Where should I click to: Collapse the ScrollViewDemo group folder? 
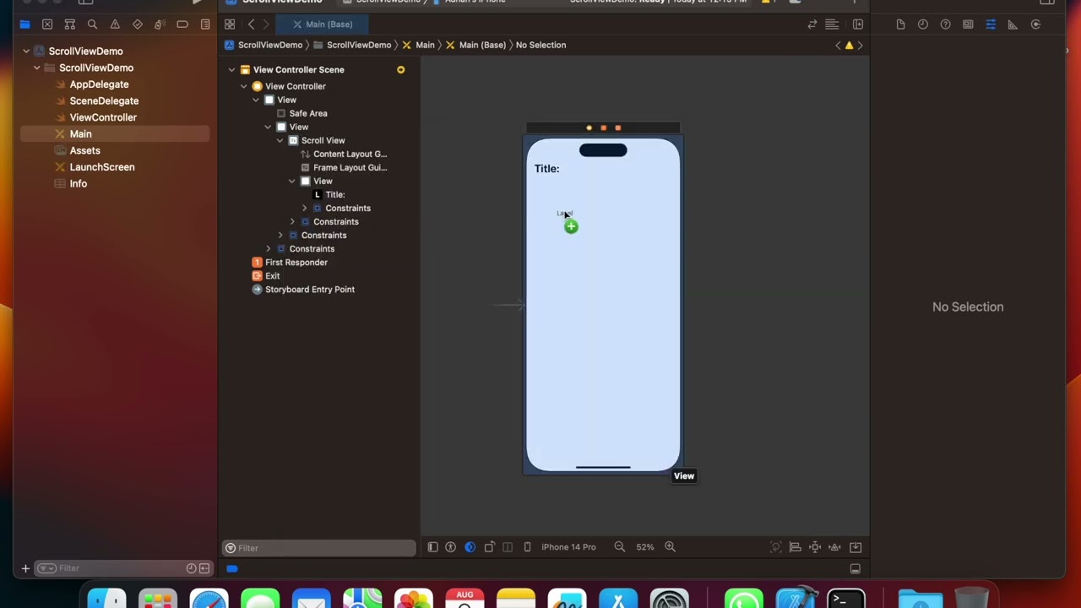pyautogui.click(x=37, y=68)
